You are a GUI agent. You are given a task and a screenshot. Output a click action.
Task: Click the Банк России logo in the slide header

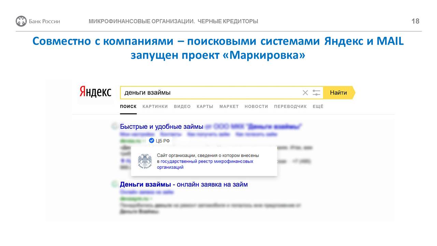pyautogui.click(x=38, y=21)
